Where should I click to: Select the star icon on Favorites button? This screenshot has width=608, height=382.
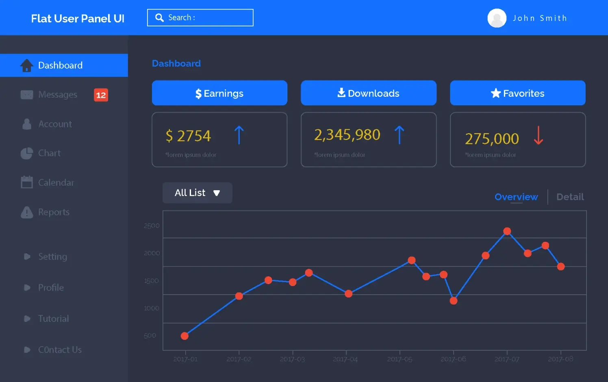coord(495,93)
